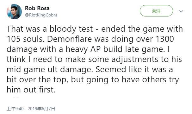
Task: Click the word 'Seemed' in the tweet
Action: click(111, 69)
